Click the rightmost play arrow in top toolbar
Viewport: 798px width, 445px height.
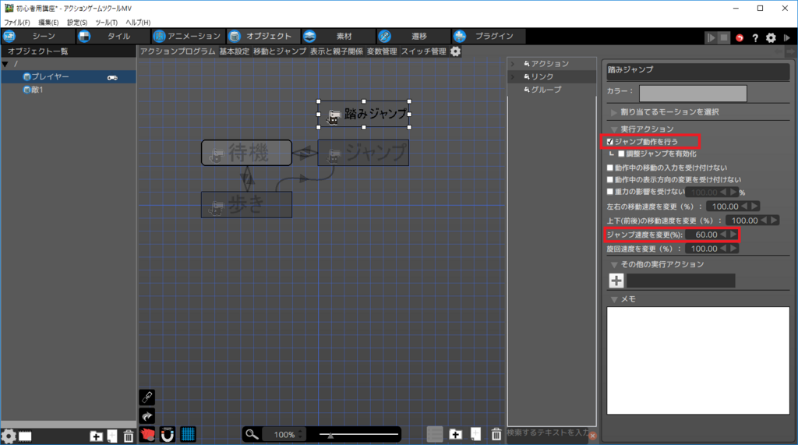(787, 37)
